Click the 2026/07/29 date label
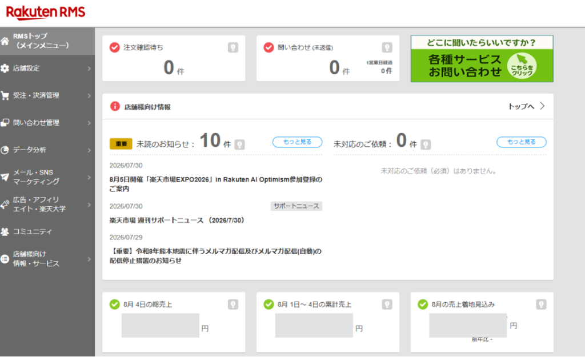This screenshot has height=357, width=585. 126,237
